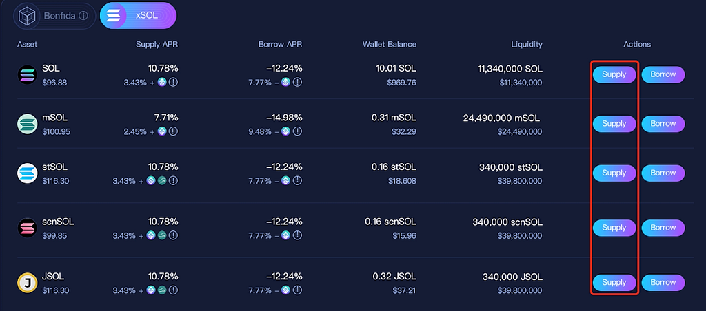Click the mSOL token logo icon
The height and width of the screenshot is (311, 706).
click(x=27, y=124)
